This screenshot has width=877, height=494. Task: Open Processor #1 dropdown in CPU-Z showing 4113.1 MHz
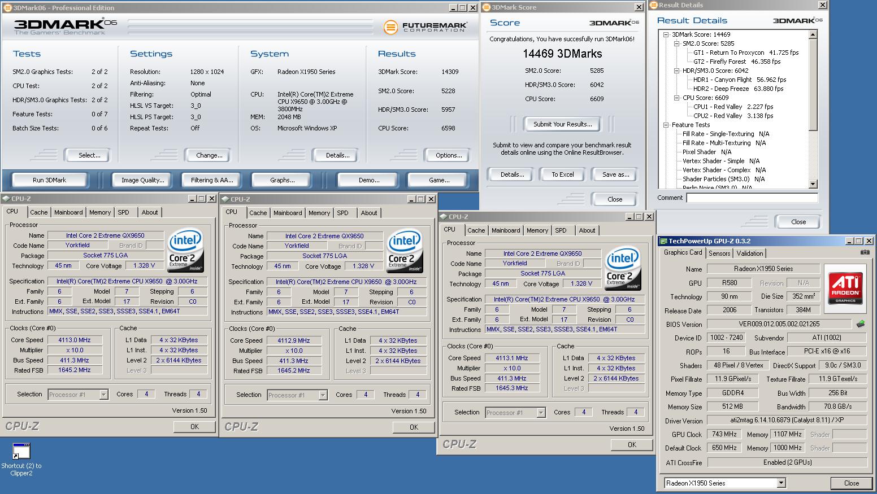coord(541,413)
